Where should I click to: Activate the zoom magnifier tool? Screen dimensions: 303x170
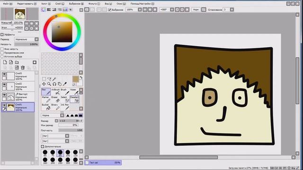tap(49, 84)
